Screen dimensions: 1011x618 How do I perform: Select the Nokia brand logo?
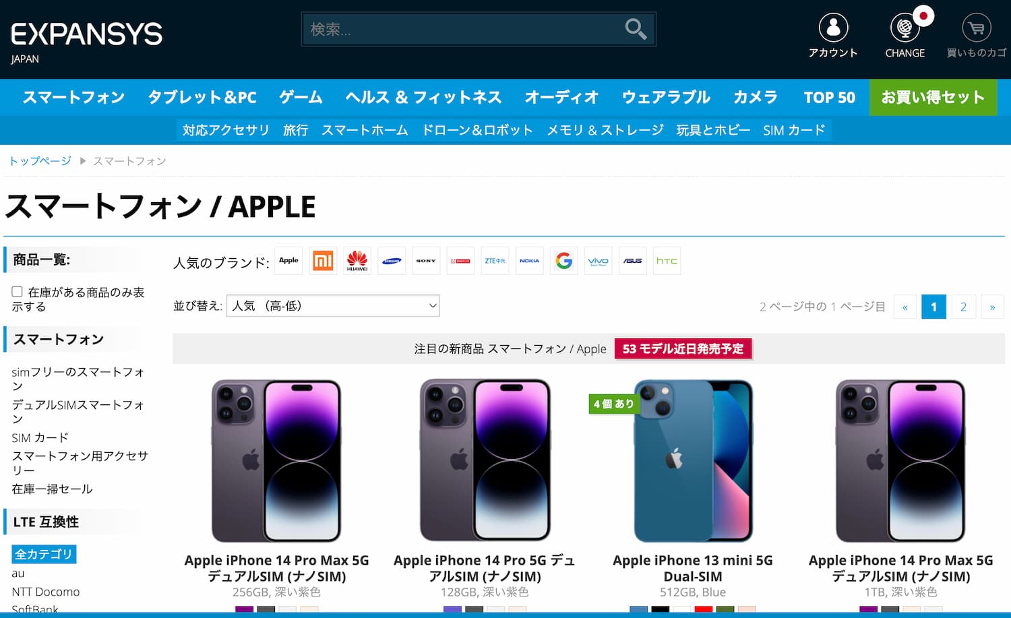click(x=529, y=261)
